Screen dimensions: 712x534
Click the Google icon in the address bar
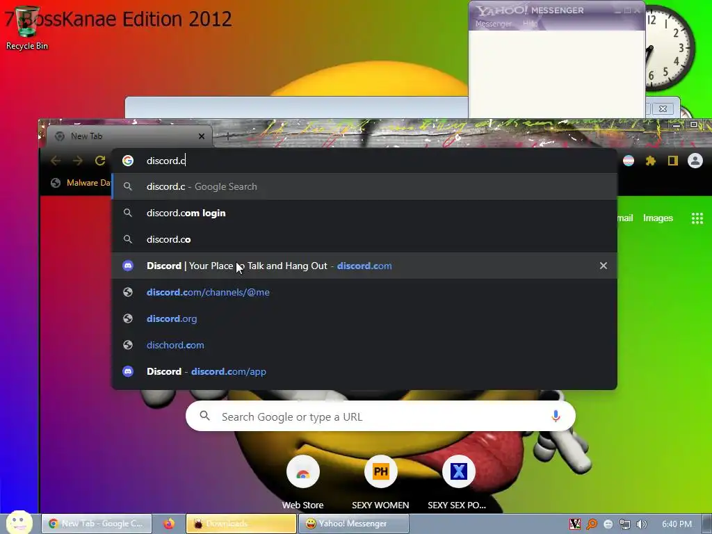click(x=128, y=161)
